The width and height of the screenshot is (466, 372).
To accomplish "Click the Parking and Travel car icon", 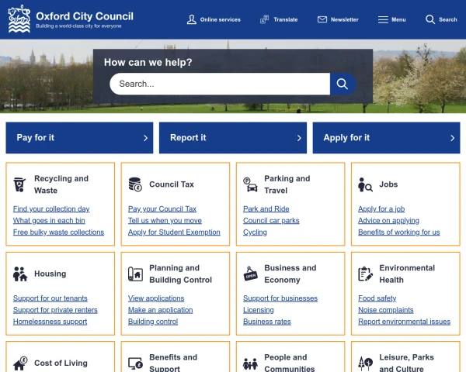I will [250, 184].
